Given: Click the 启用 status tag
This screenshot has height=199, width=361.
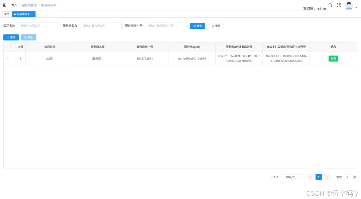Looking at the screenshot, I should point(333,59).
